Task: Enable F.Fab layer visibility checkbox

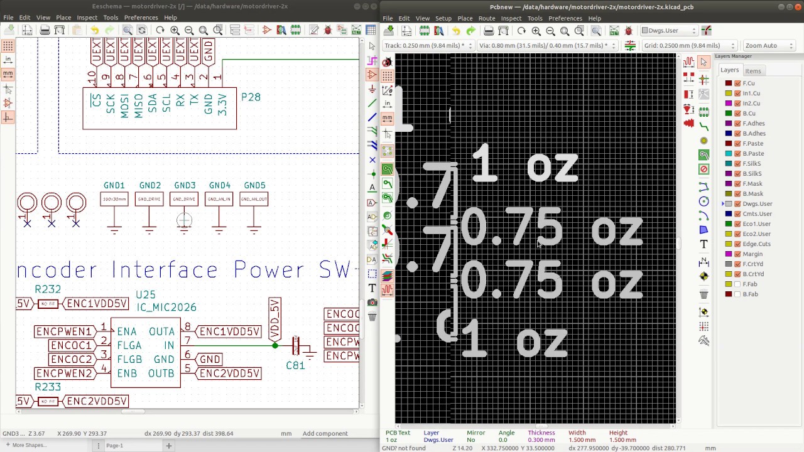Action: [738, 284]
